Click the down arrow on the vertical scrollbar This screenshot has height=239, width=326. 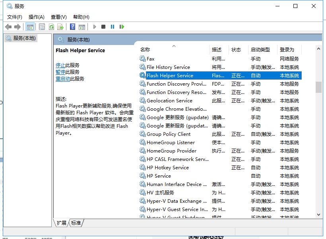point(319,214)
